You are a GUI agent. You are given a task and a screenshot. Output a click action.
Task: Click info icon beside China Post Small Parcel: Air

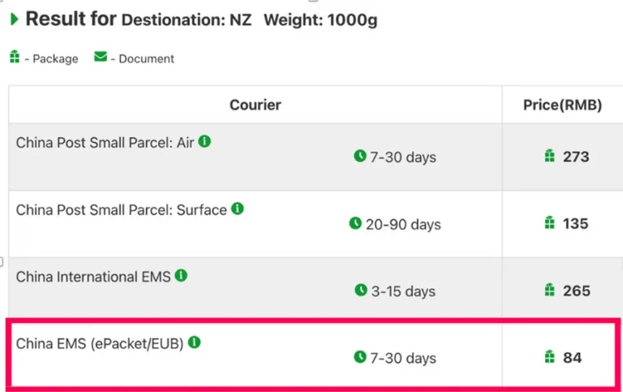point(204,141)
